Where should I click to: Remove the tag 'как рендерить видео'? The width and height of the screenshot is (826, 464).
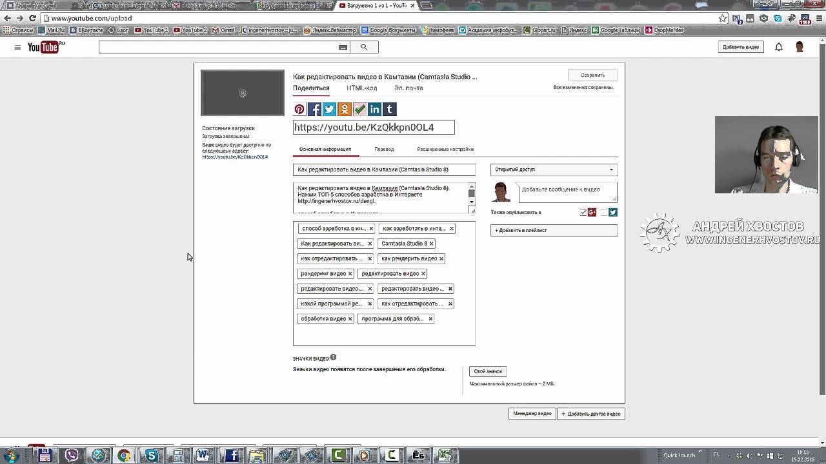tap(441, 258)
